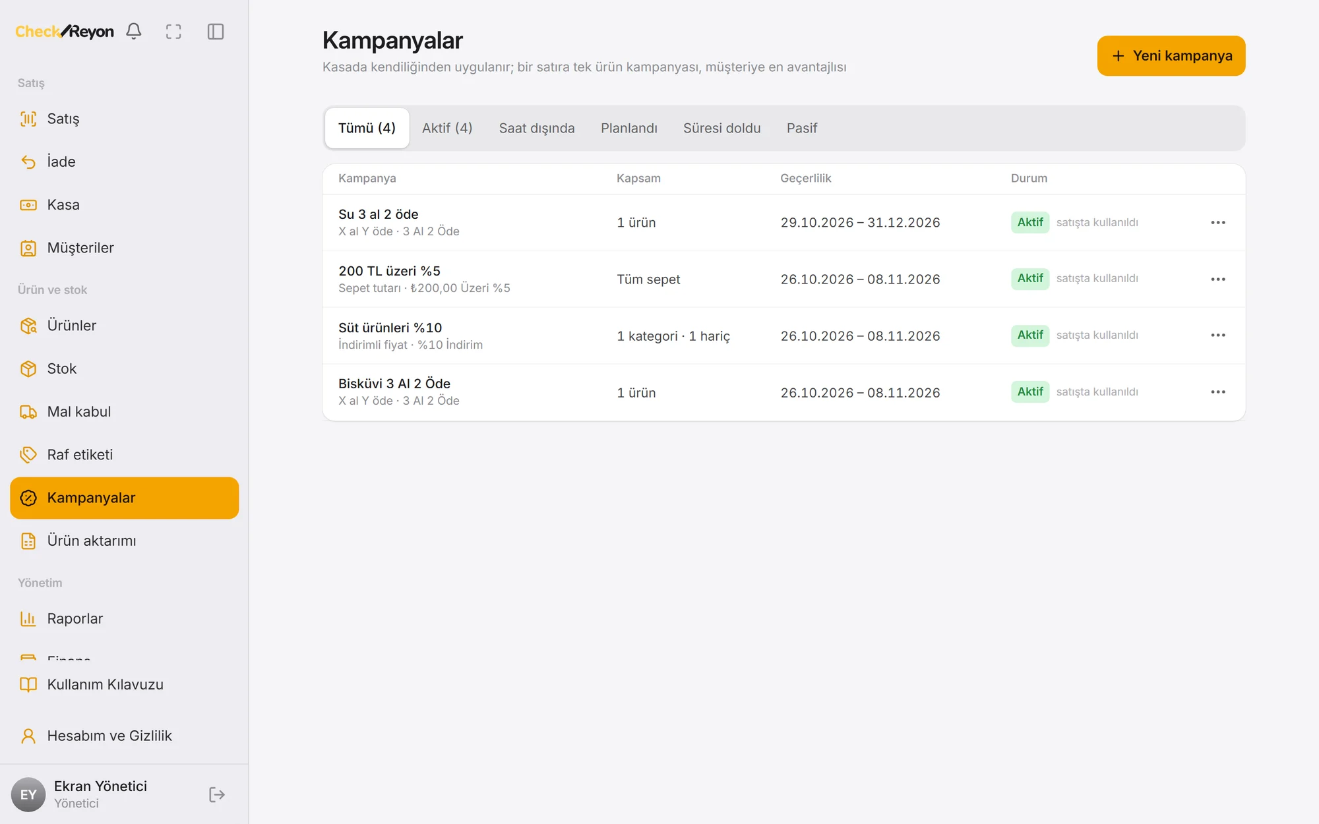The width and height of the screenshot is (1319, 824).
Task: Switch to the Aktif (4) tab
Action: (447, 128)
